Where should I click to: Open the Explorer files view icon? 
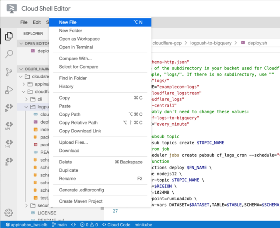point(9,36)
